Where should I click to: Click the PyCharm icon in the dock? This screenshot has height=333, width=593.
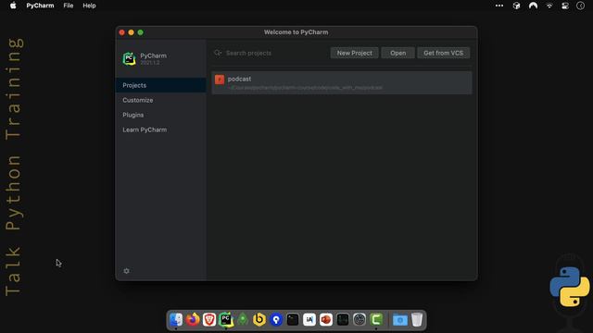[x=226, y=319]
